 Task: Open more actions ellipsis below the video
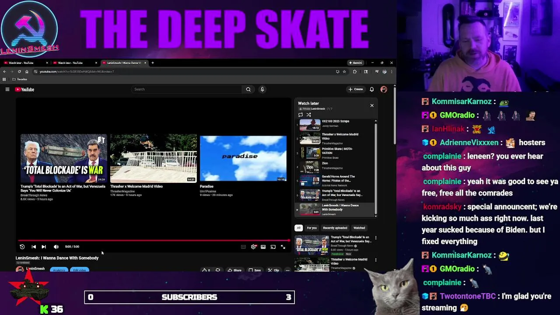[x=287, y=270]
